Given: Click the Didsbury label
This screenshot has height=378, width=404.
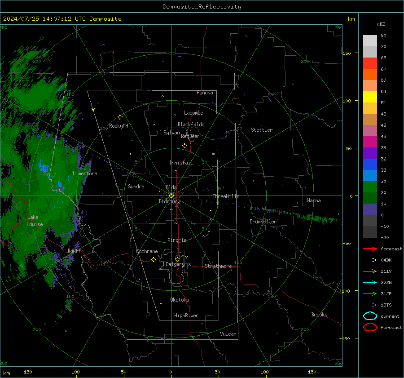Looking at the screenshot, I should (x=169, y=201).
